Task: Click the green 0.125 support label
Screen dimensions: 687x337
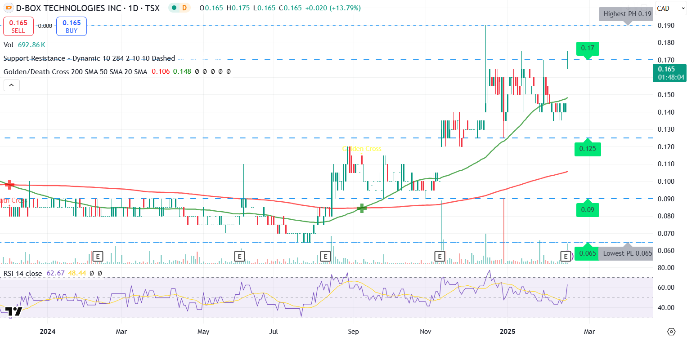Action: tap(588, 149)
